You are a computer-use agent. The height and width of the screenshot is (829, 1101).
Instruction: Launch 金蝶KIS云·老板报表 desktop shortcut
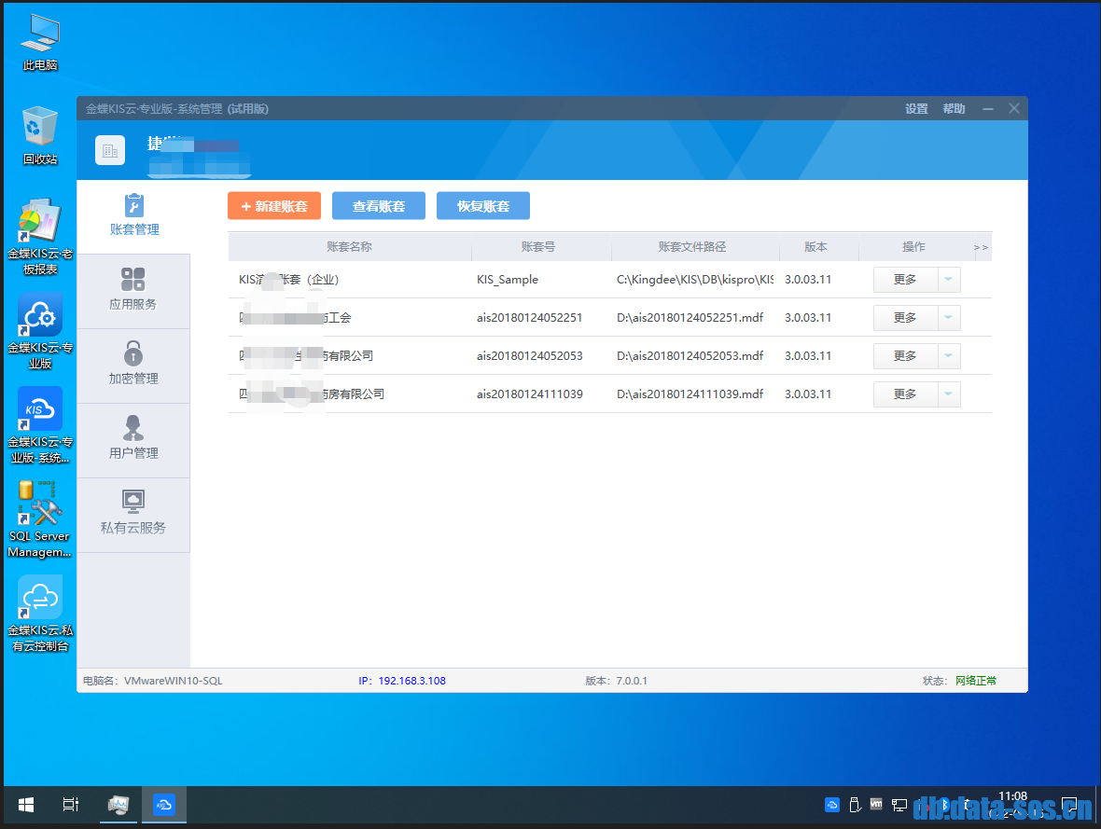[x=40, y=237]
